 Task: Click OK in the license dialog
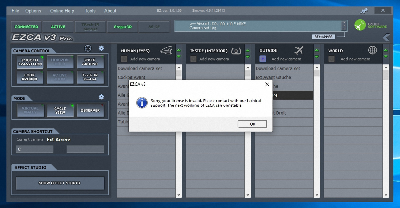(252, 124)
